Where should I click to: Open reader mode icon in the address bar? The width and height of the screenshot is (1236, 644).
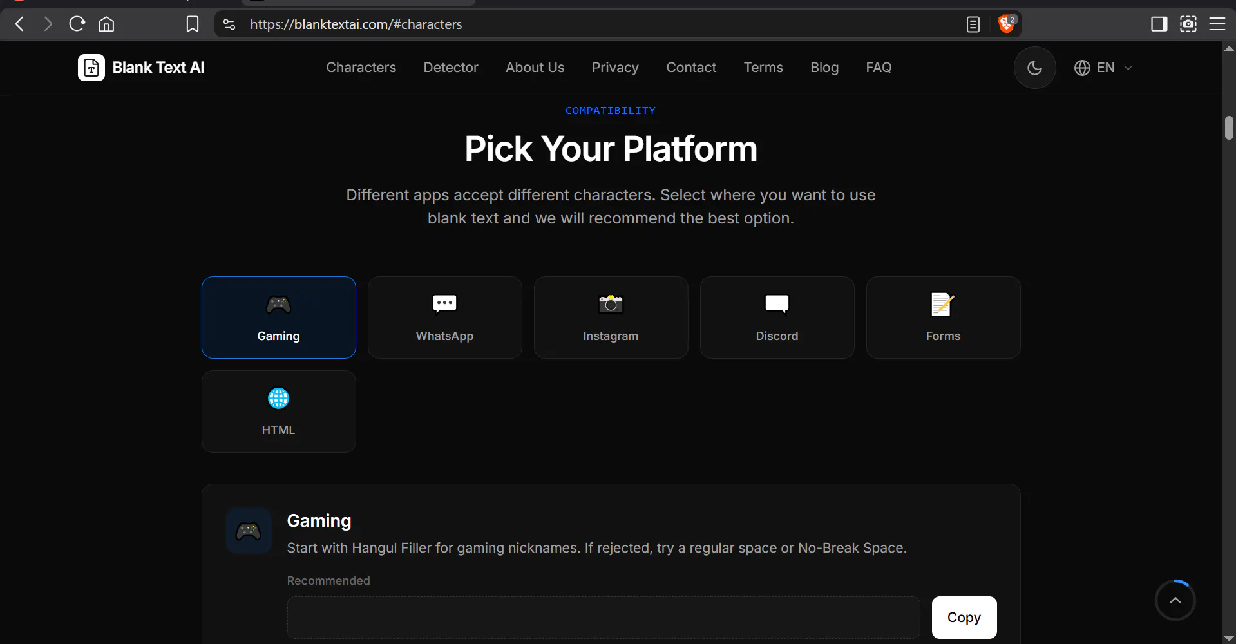(973, 24)
